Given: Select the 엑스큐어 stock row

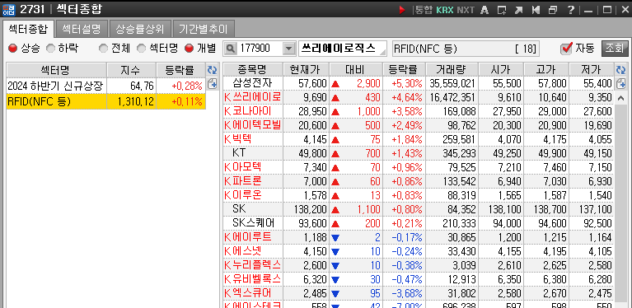Looking at the screenshot, I should (x=419, y=293).
